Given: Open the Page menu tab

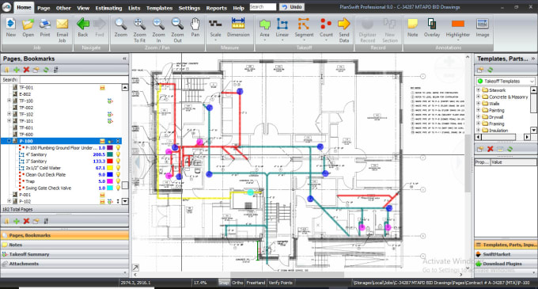Looking at the screenshot, I should (44, 8).
